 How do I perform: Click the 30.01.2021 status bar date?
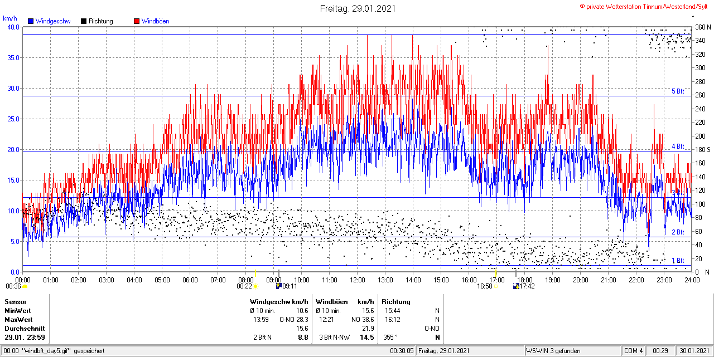click(x=694, y=351)
